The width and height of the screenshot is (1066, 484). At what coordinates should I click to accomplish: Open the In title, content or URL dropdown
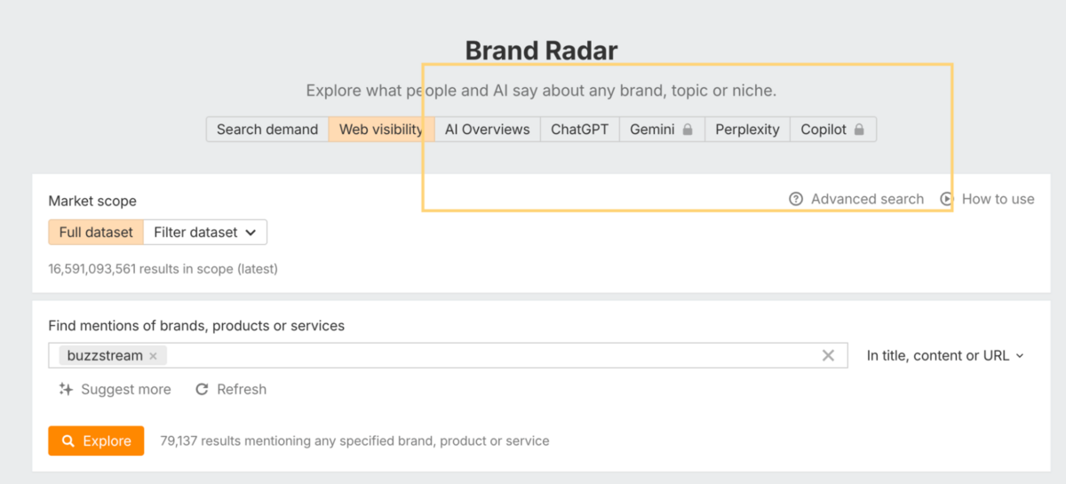tap(945, 355)
